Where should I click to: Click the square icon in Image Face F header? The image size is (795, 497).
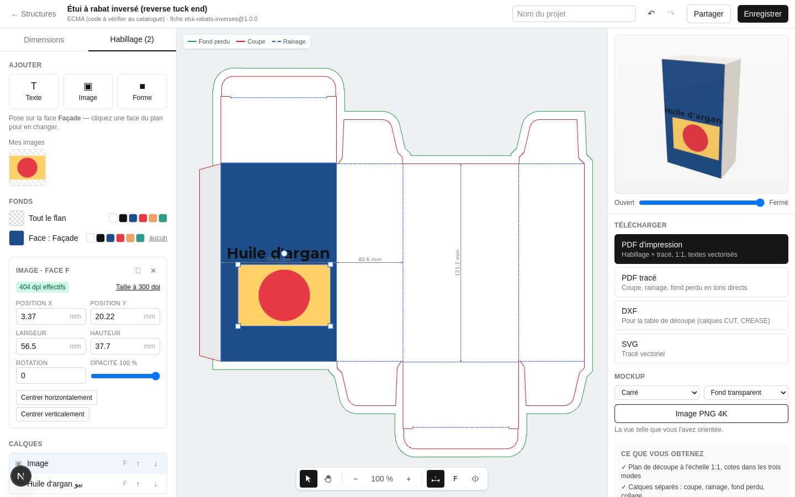coord(138,271)
